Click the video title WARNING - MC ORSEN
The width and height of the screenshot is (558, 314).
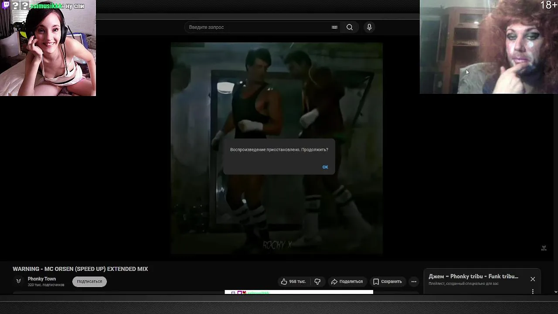coord(80,269)
